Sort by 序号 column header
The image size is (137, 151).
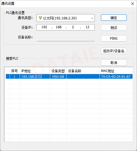15,71
